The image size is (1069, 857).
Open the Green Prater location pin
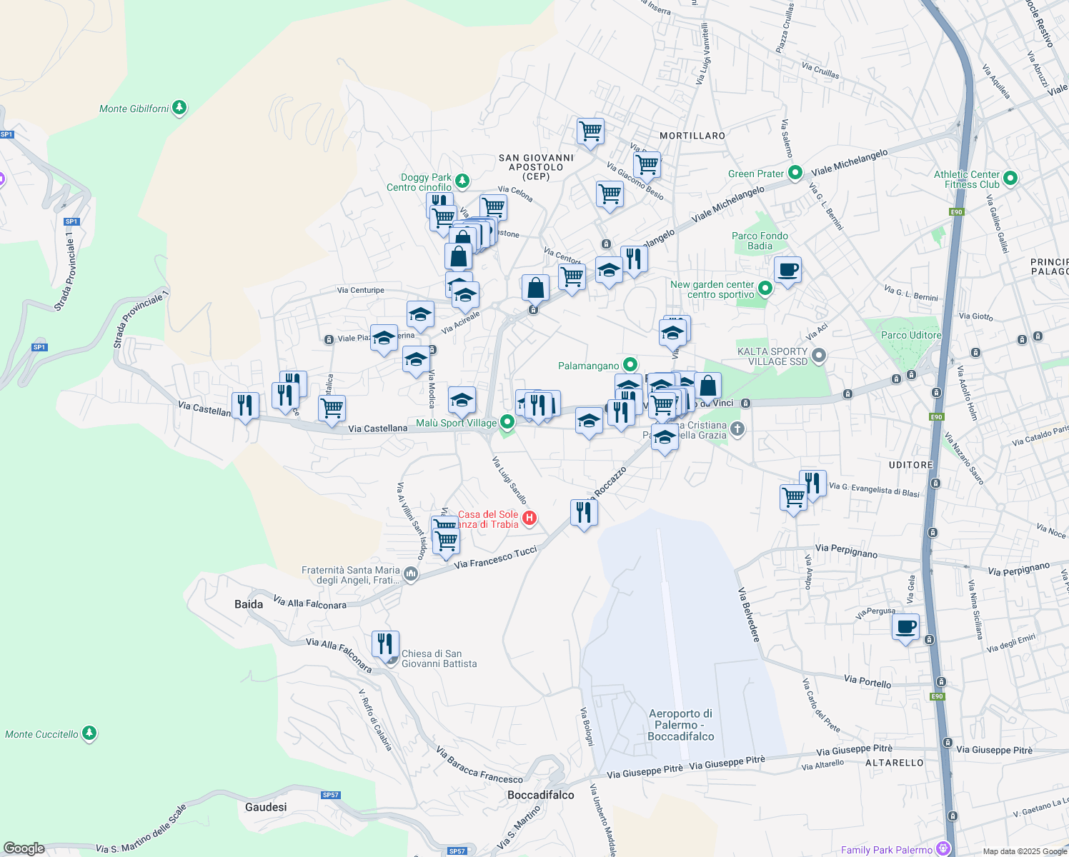pyautogui.click(x=794, y=173)
